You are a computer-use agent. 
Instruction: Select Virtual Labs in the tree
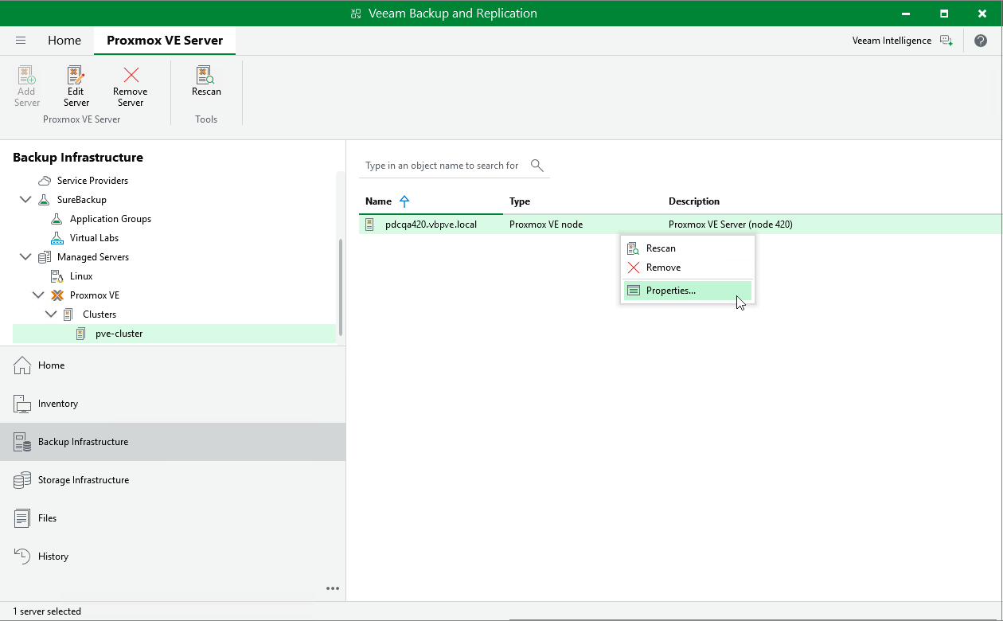click(x=94, y=238)
